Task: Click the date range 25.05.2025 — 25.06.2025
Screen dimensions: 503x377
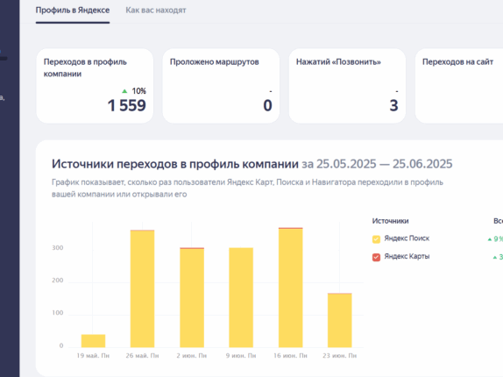Action: (x=385, y=164)
